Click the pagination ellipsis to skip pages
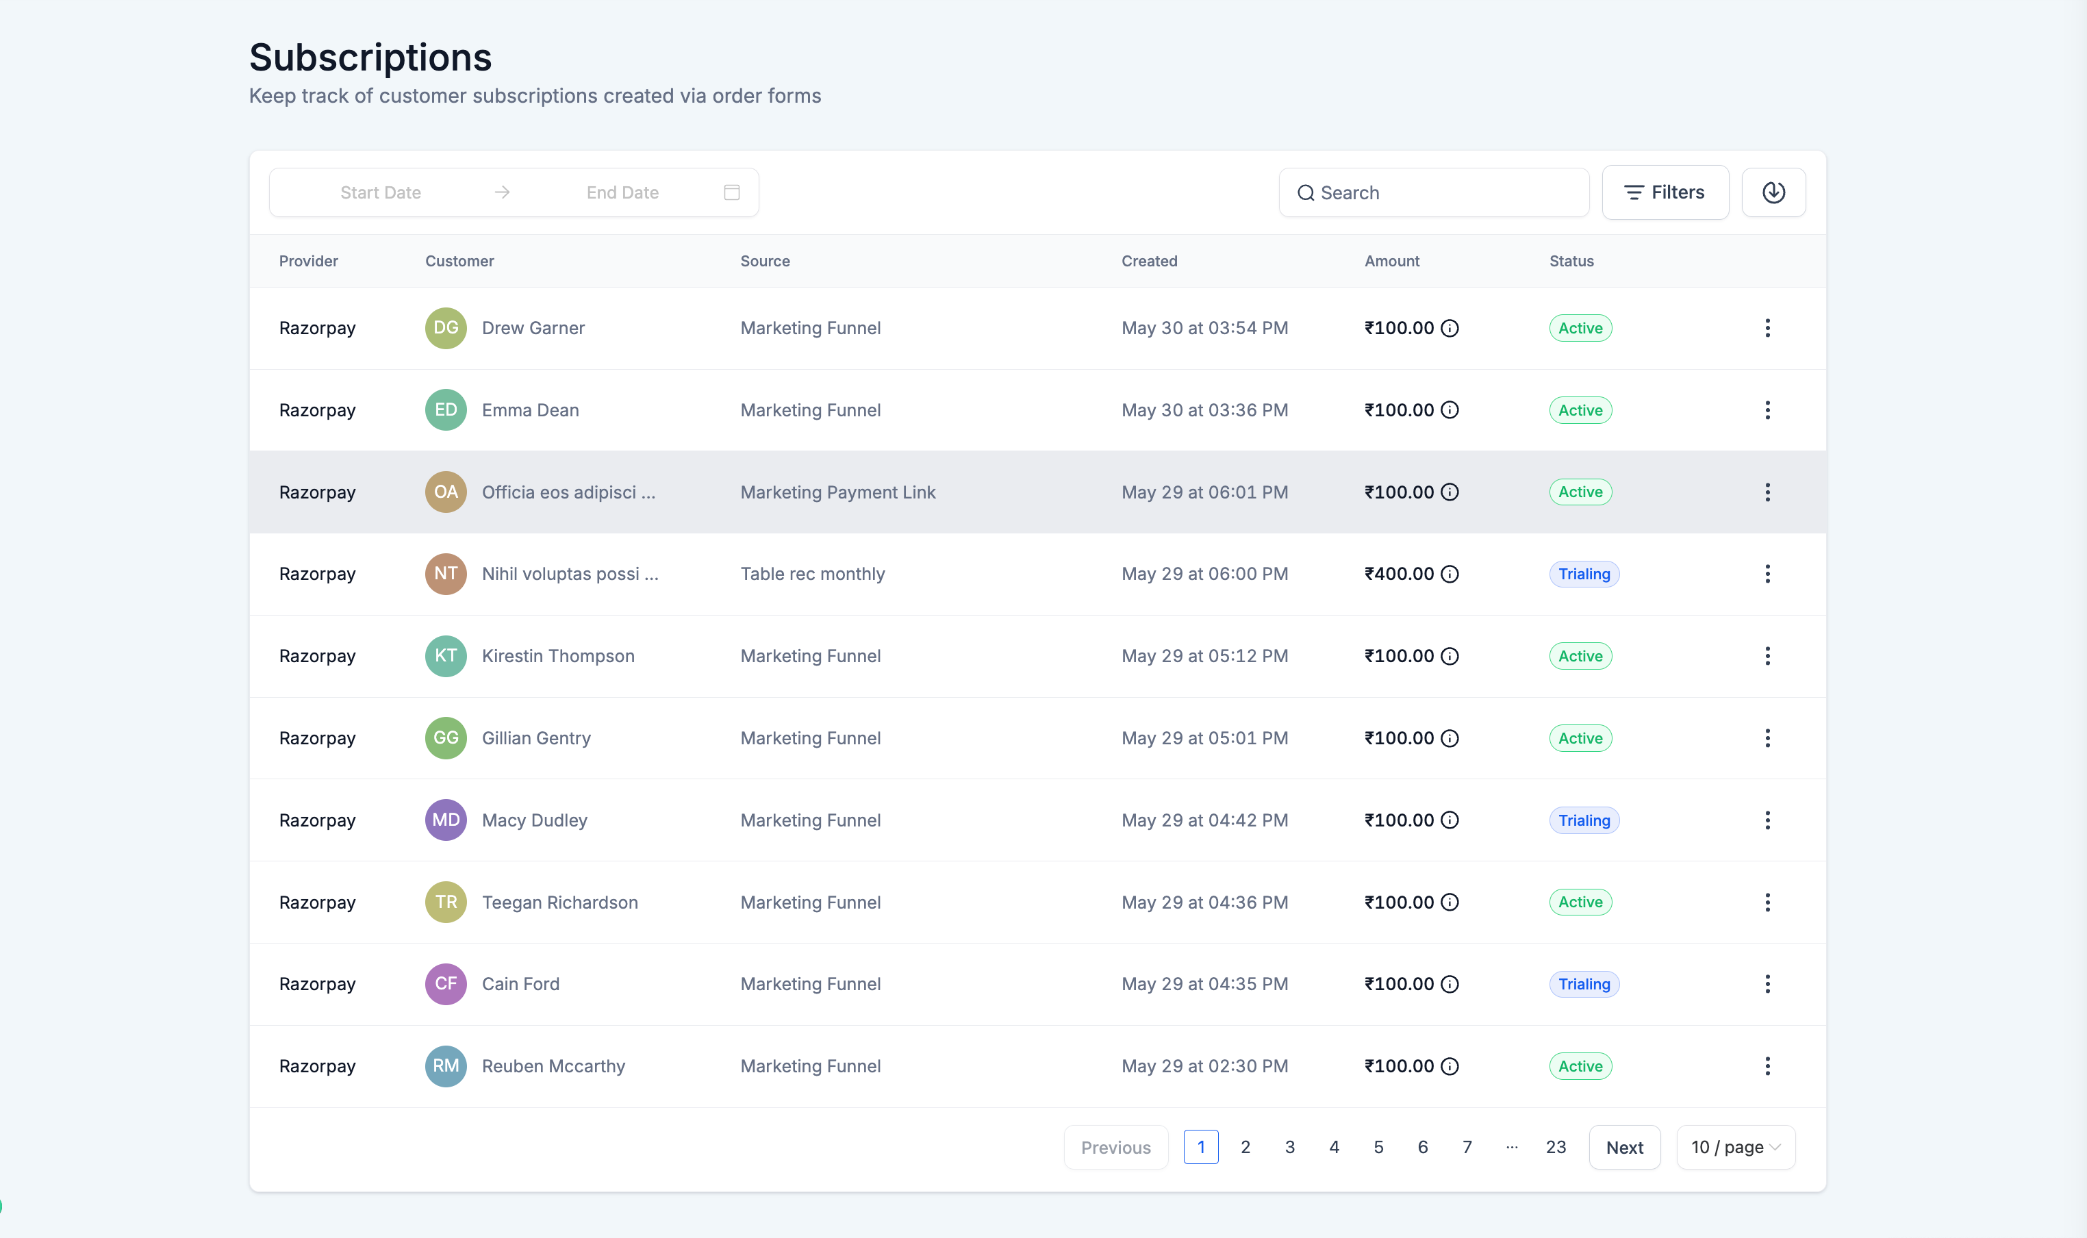Viewport: 2087px width, 1238px height. [x=1511, y=1147]
